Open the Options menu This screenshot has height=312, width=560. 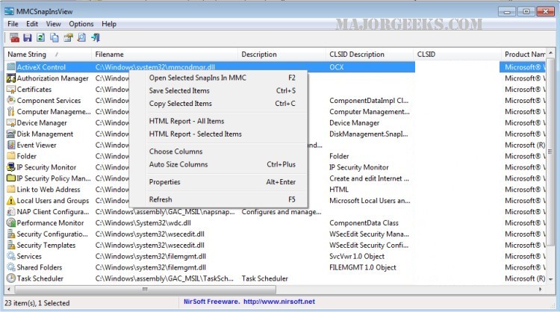(x=81, y=24)
